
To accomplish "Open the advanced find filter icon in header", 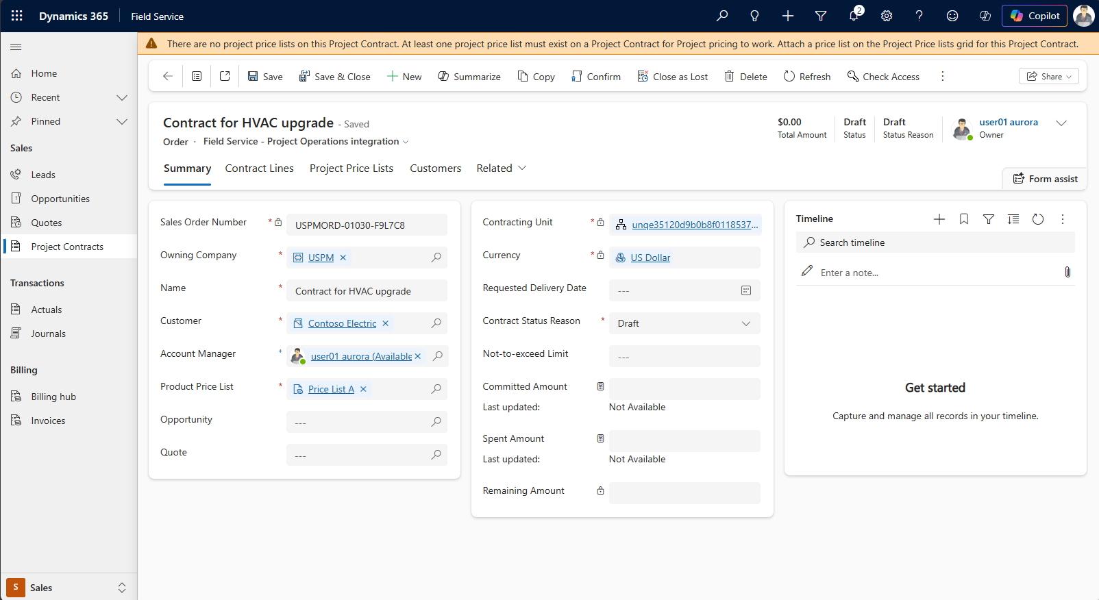I will (x=821, y=16).
